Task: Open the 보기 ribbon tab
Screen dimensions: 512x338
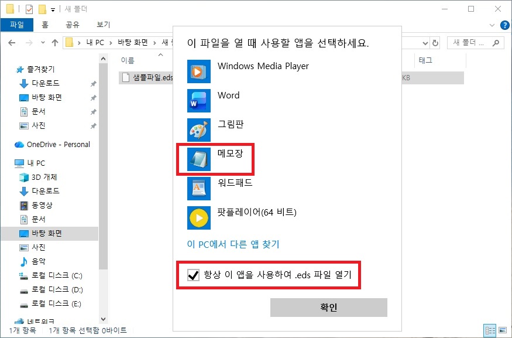Action: [x=104, y=25]
